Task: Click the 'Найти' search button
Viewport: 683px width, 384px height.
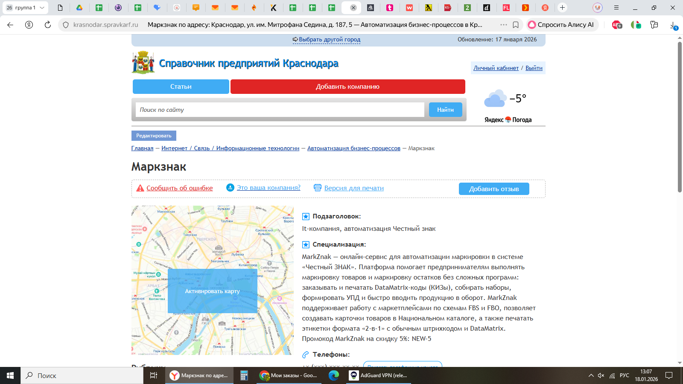Action: 445,110
